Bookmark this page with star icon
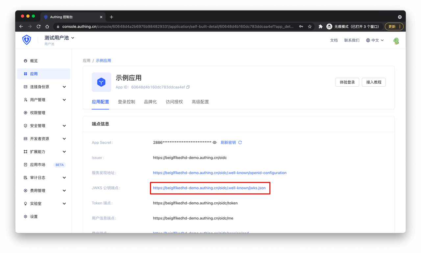The image size is (421, 253). [310, 27]
